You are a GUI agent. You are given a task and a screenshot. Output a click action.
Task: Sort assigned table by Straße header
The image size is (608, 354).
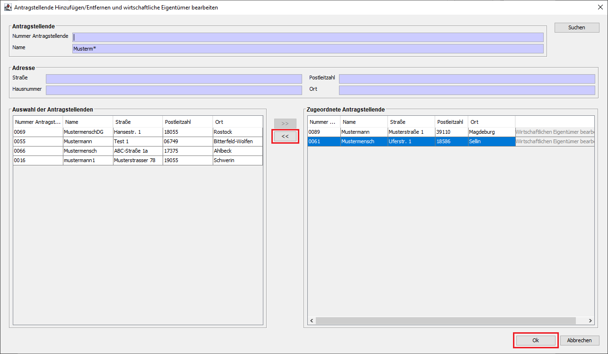tap(411, 122)
